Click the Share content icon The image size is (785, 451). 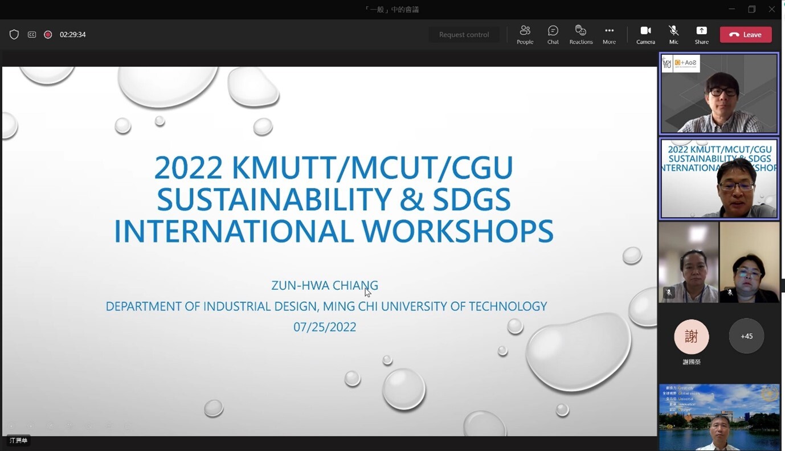coord(701,34)
